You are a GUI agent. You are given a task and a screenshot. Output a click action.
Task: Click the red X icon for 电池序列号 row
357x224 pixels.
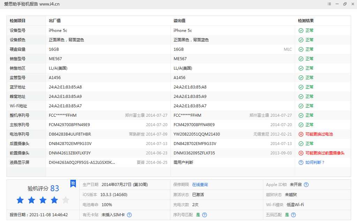coord(301,134)
